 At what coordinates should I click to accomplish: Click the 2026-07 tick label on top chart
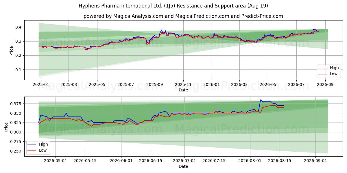(x=296, y=85)
